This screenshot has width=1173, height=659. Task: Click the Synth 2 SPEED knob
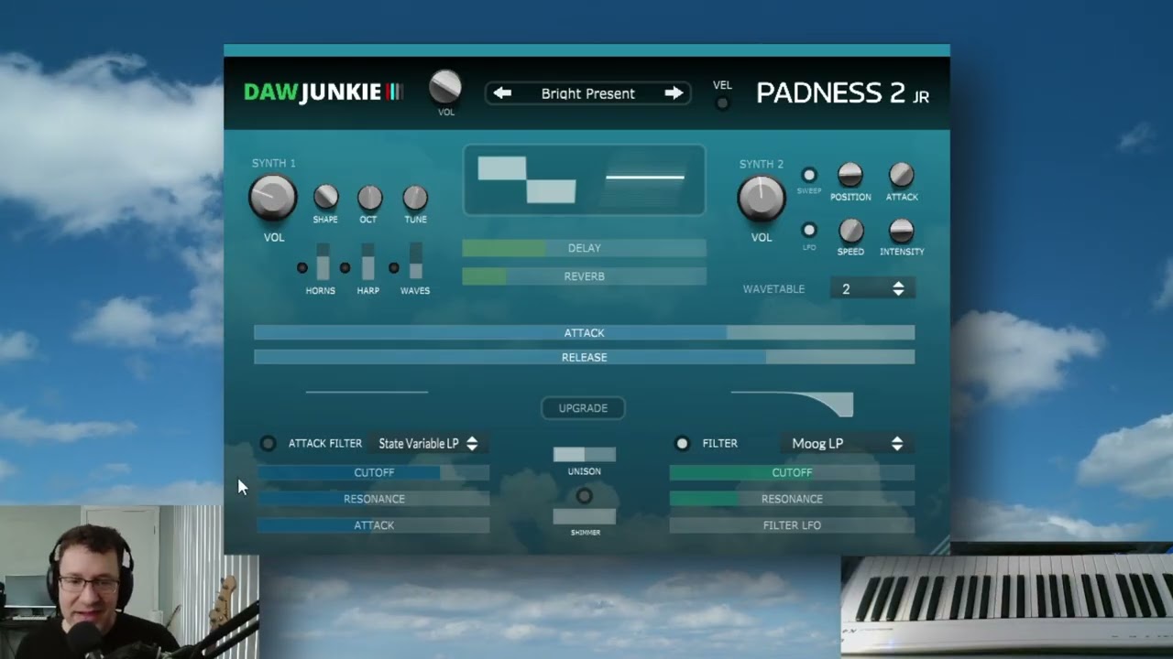pos(850,230)
